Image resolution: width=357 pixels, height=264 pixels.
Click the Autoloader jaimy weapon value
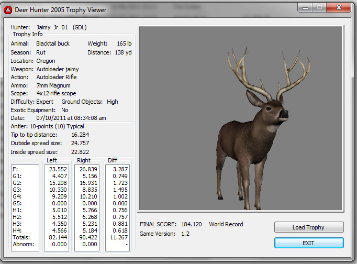tap(58, 69)
